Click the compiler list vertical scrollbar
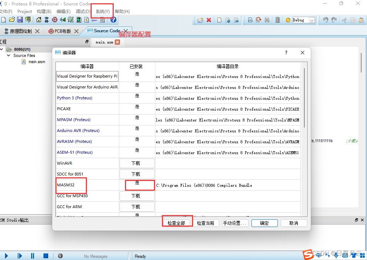The width and height of the screenshot is (367, 260). [304, 98]
